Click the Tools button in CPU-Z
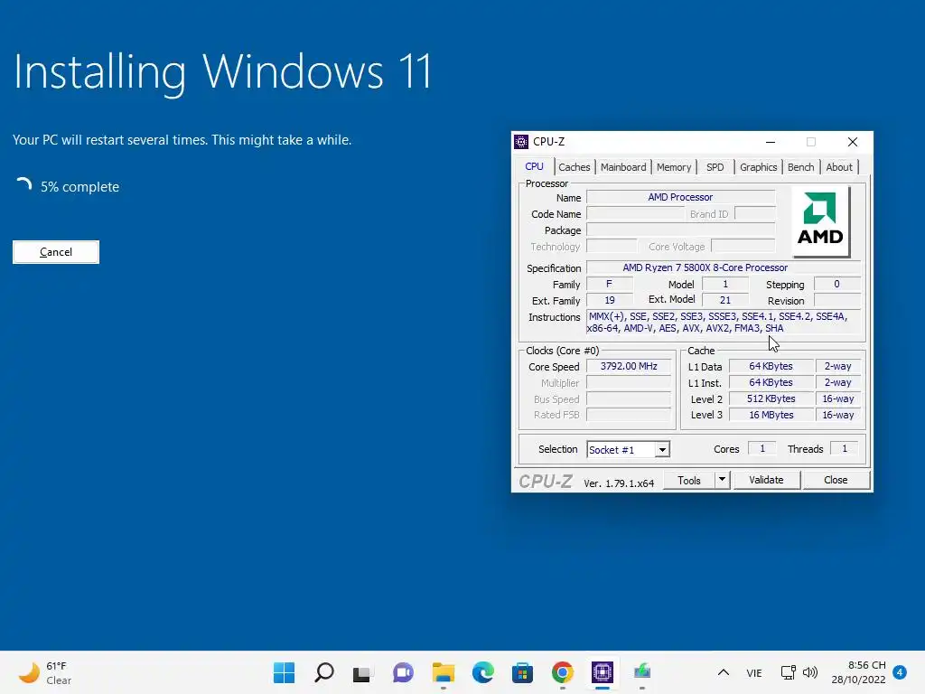 [x=688, y=480]
